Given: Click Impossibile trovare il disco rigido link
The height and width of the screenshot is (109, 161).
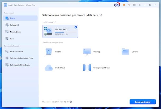Looking at the screenshot, I should click(56, 102).
